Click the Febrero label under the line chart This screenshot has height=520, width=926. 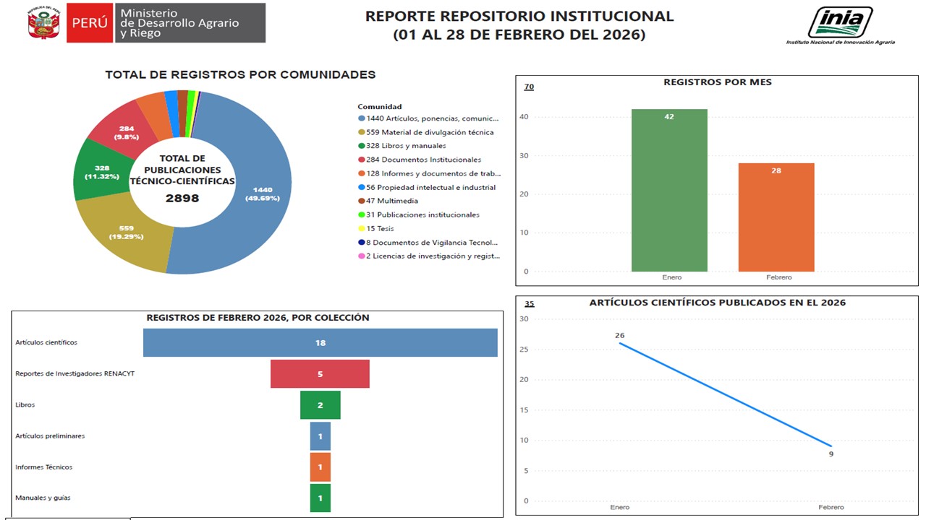coord(831,507)
